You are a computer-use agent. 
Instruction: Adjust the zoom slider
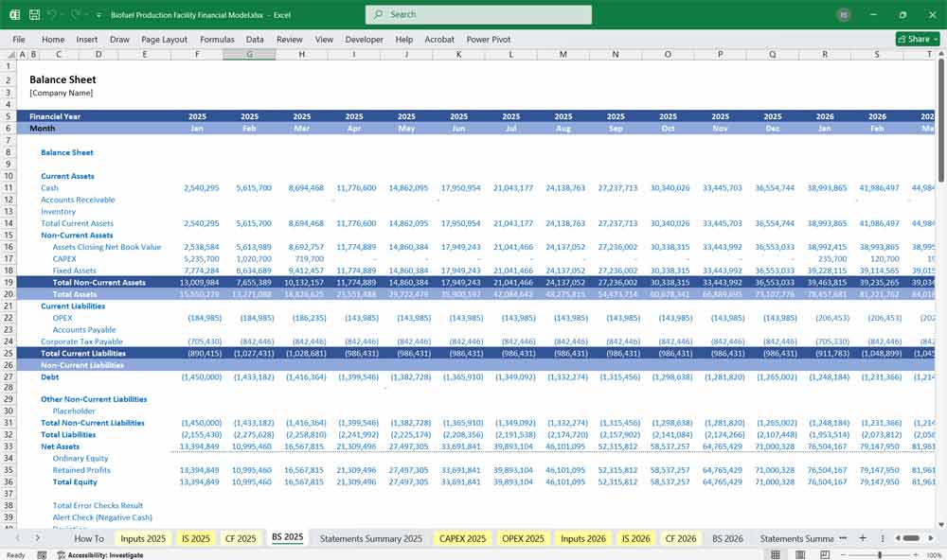[x=881, y=554]
